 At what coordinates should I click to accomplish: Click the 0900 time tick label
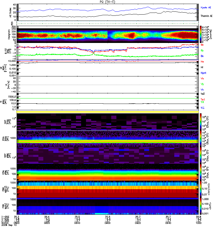107,223
